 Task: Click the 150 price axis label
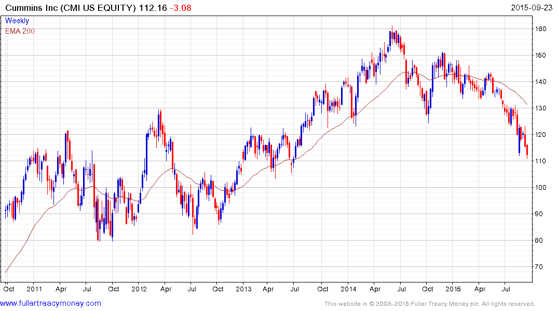(541, 55)
